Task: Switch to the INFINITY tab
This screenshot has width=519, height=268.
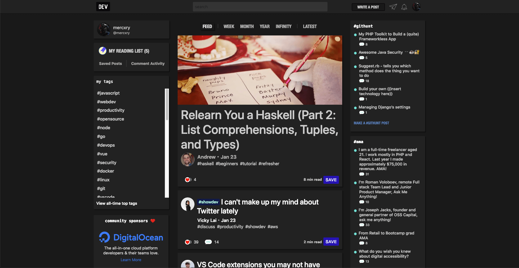Action: coord(283,26)
